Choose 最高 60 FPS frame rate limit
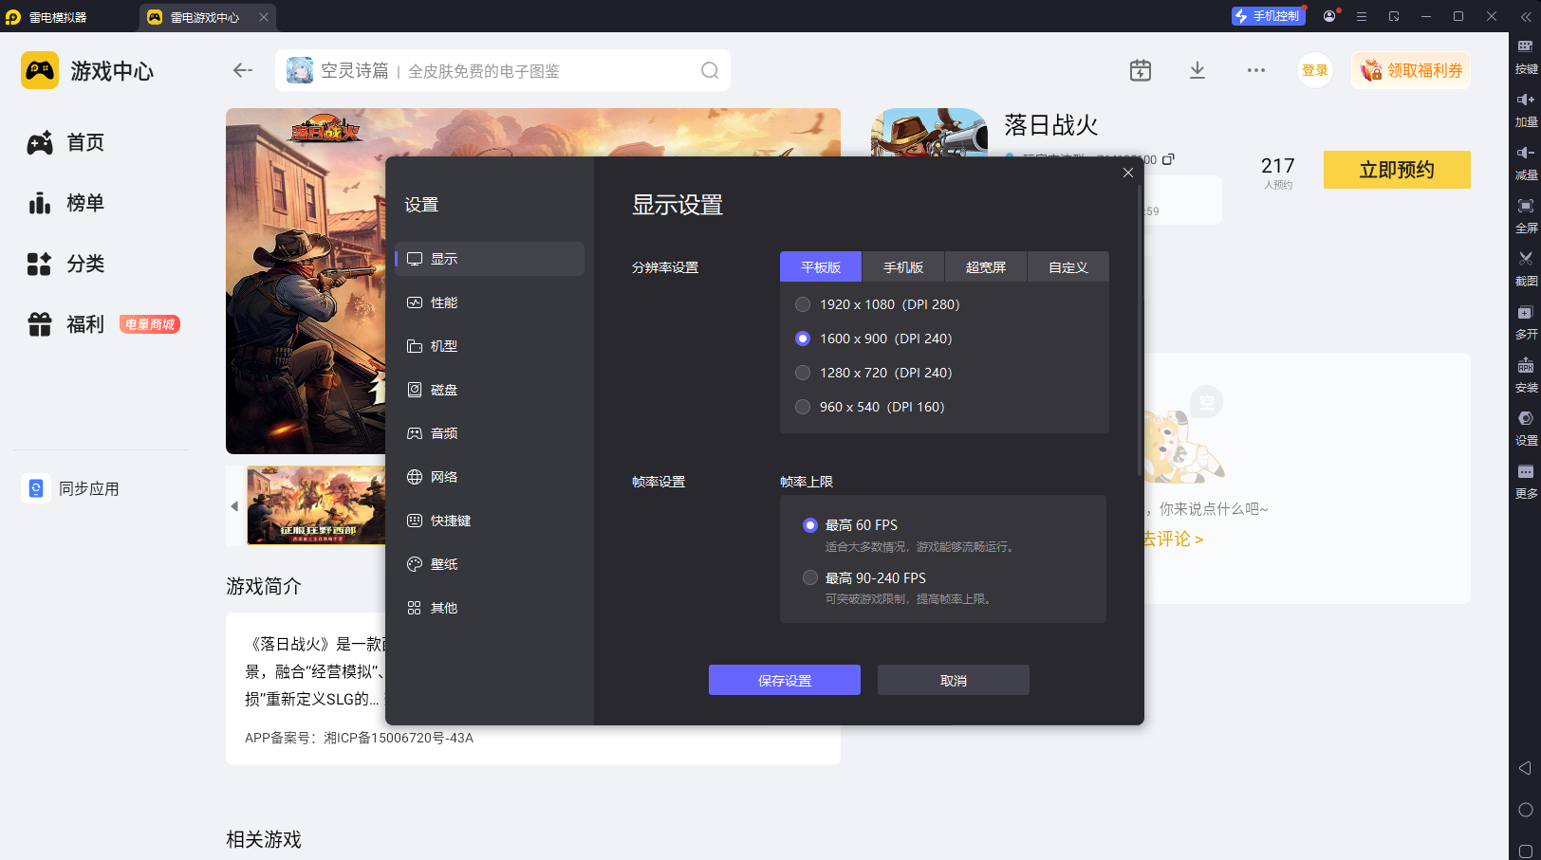The height and width of the screenshot is (860, 1541). [850, 525]
